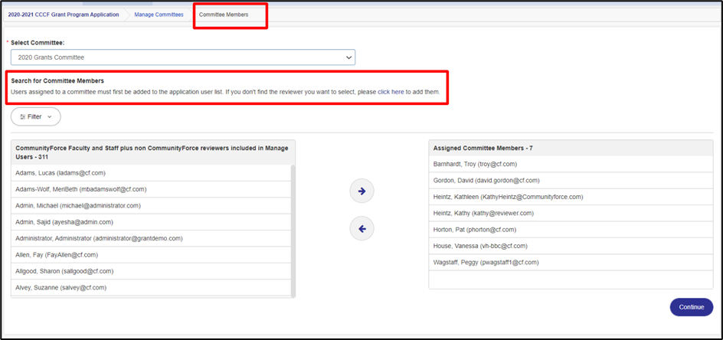723x340 pixels.
Task: Select Admin, Michael in the user list
Action: [x=151, y=206]
